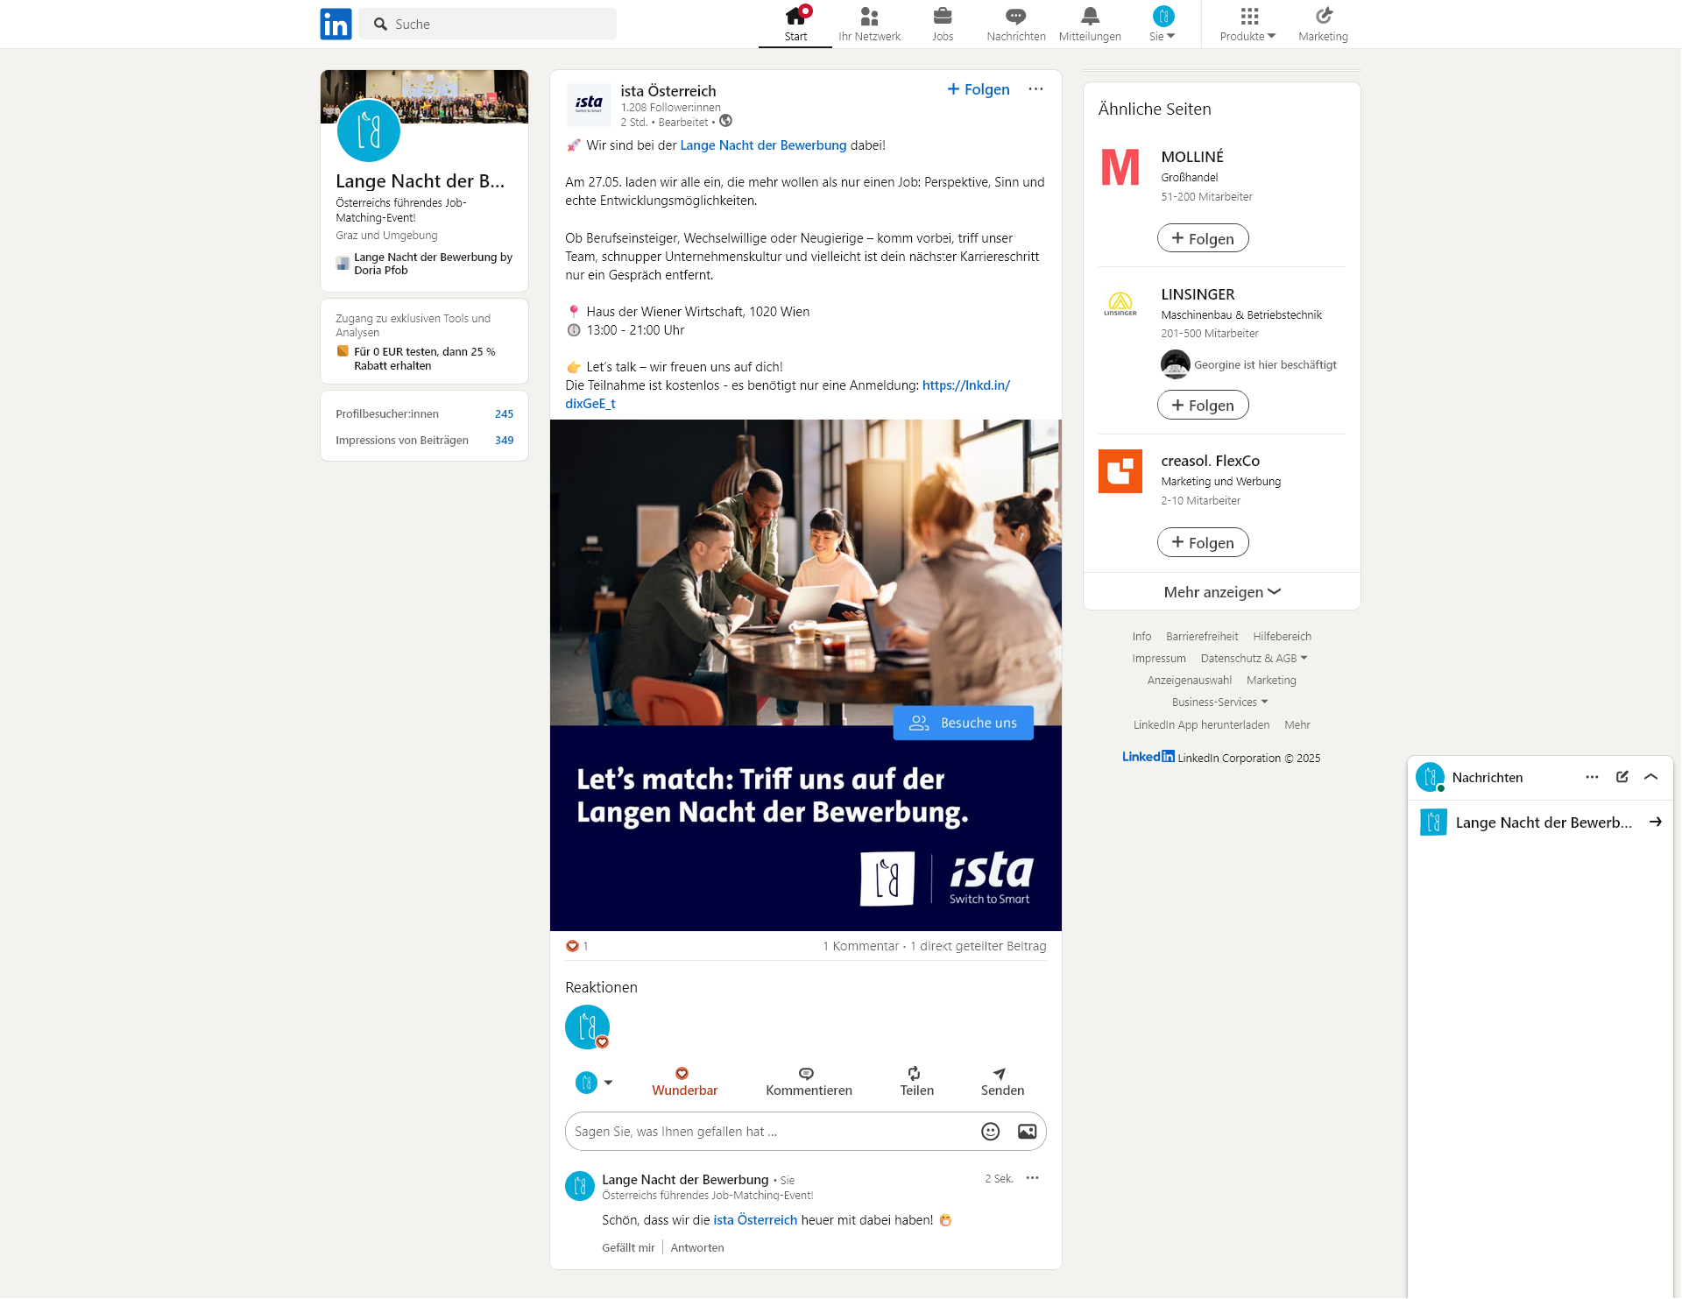Open Nachrichten in the top navigation
The image size is (1682, 1299).
click(x=1016, y=25)
